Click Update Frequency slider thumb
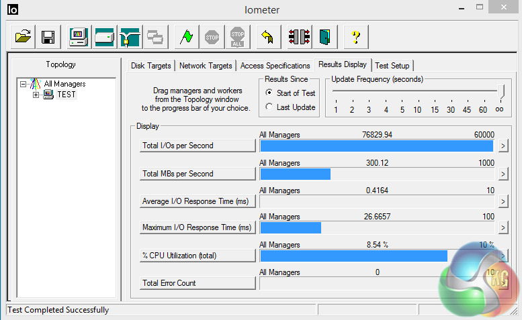 (501, 91)
